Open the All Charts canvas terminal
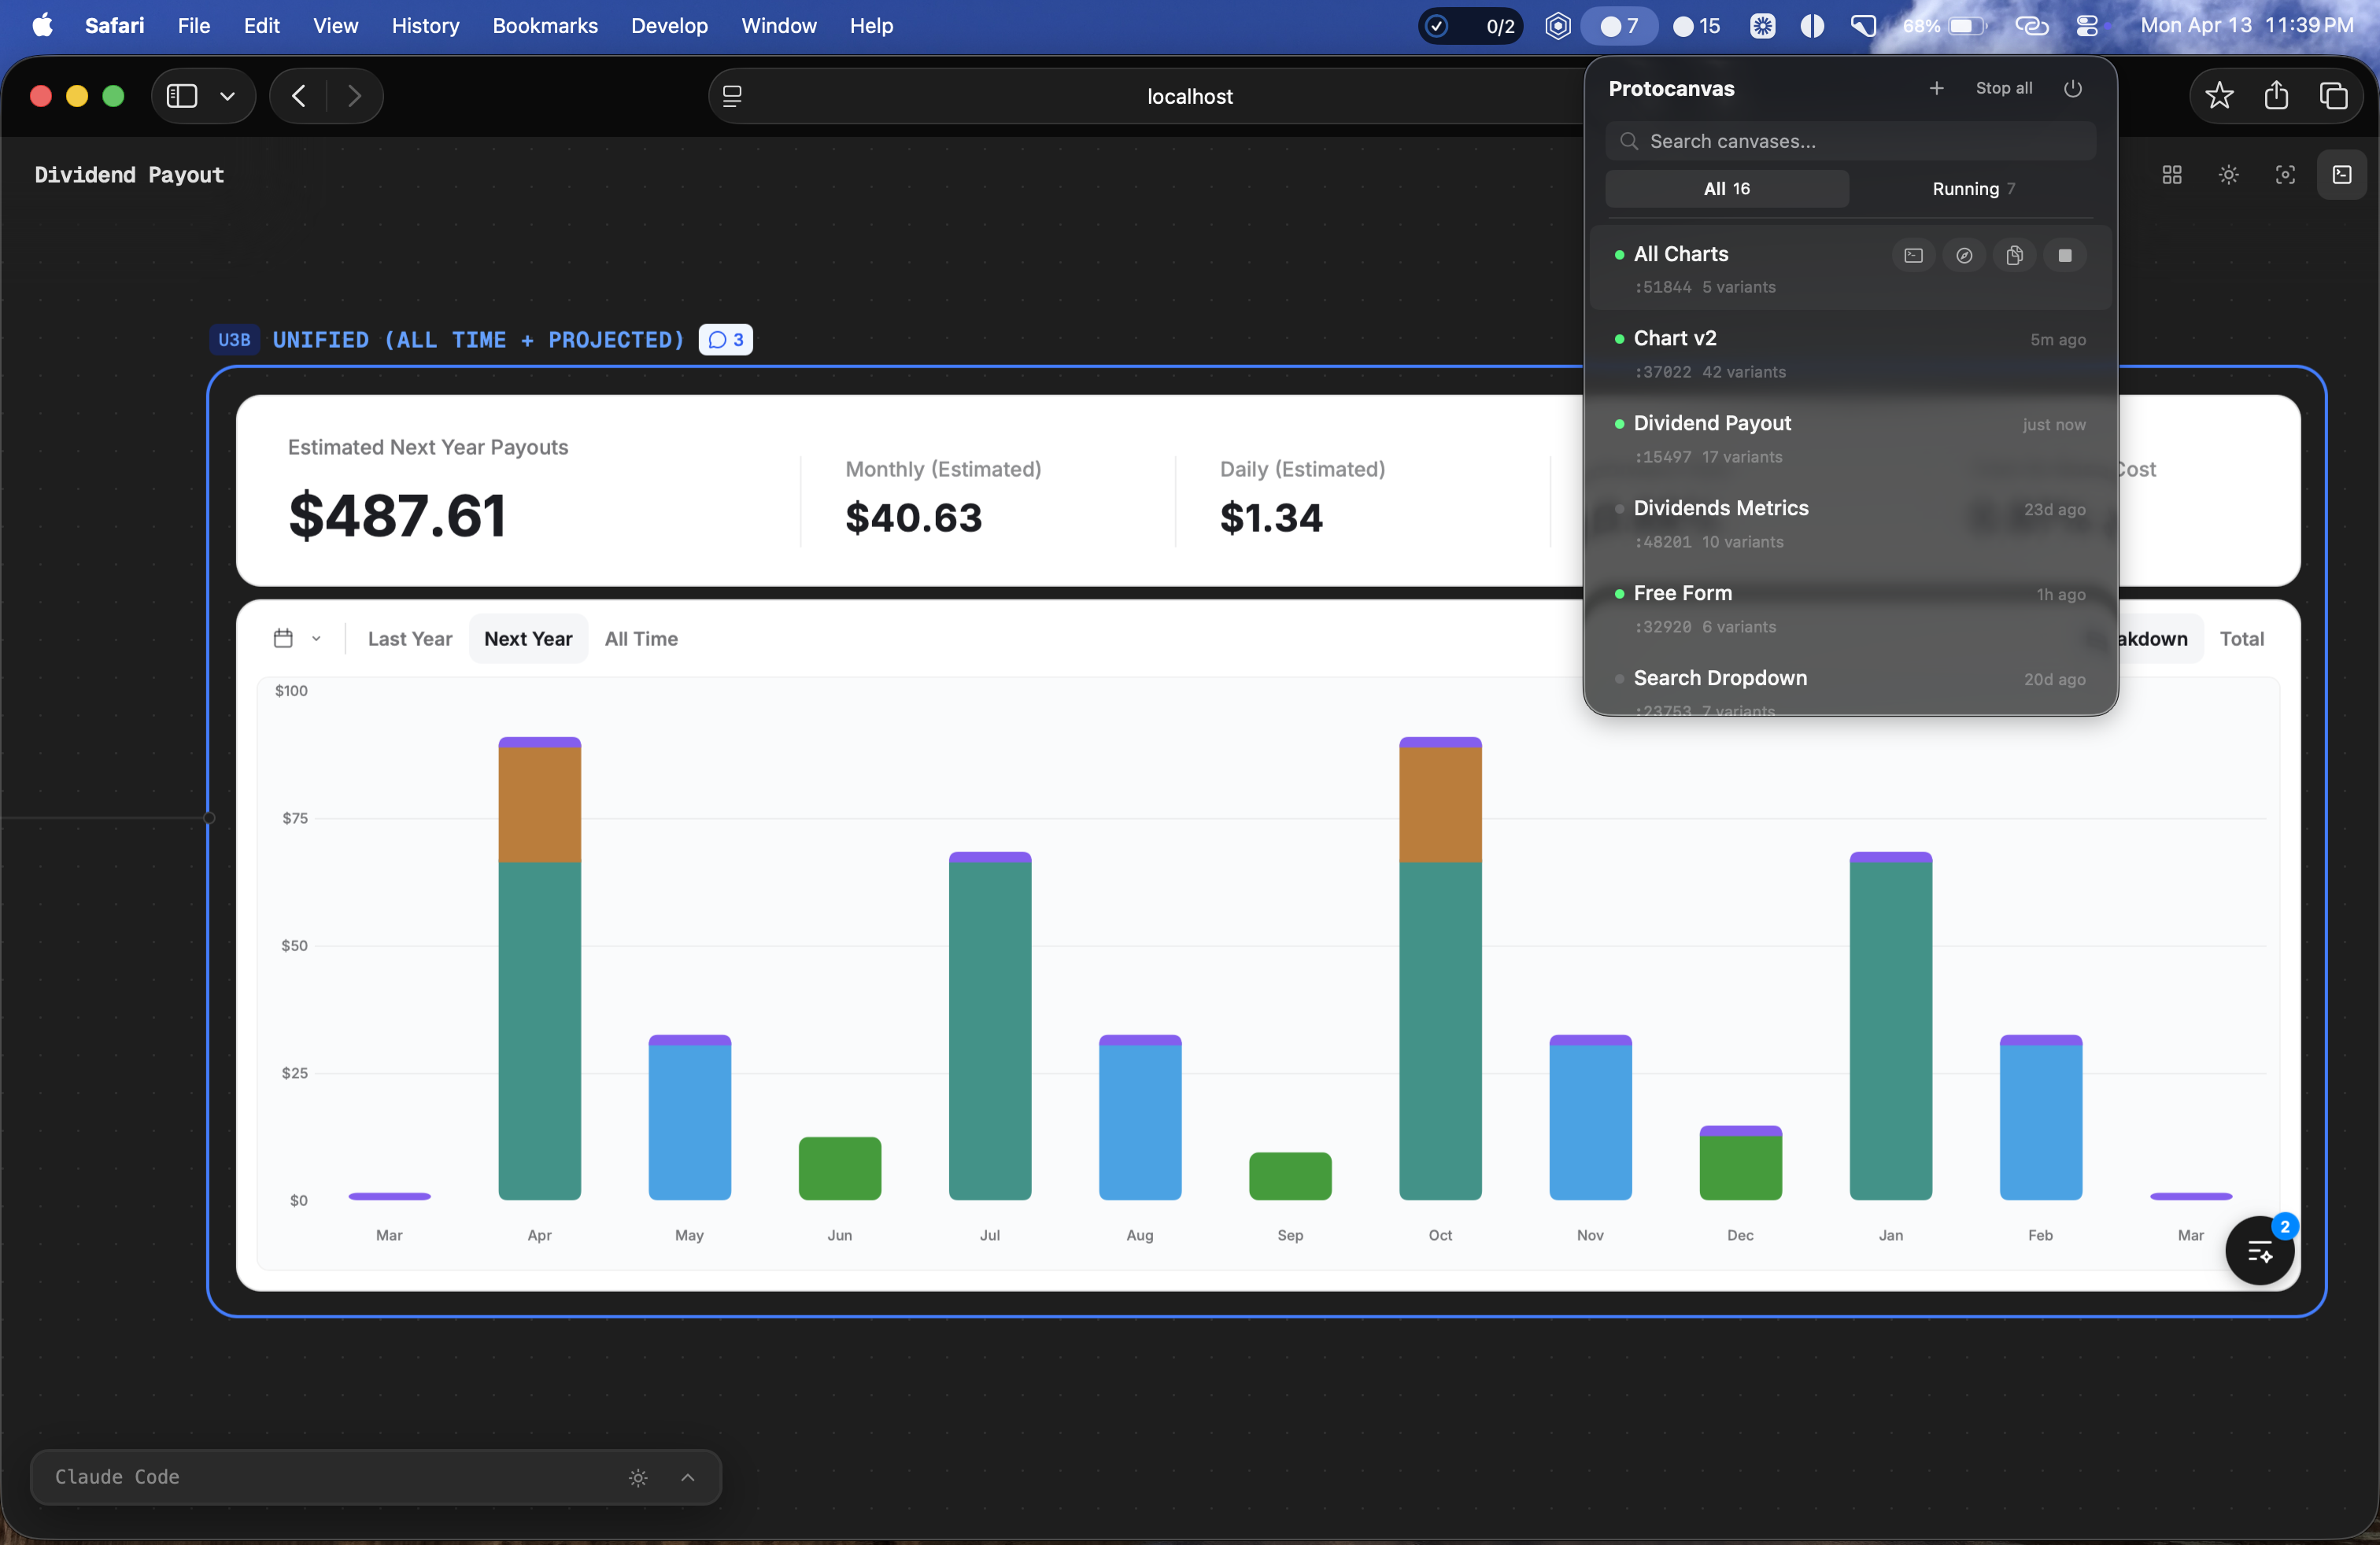The height and width of the screenshot is (1545, 2380). pyautogui.click(x=1913, y=256)
